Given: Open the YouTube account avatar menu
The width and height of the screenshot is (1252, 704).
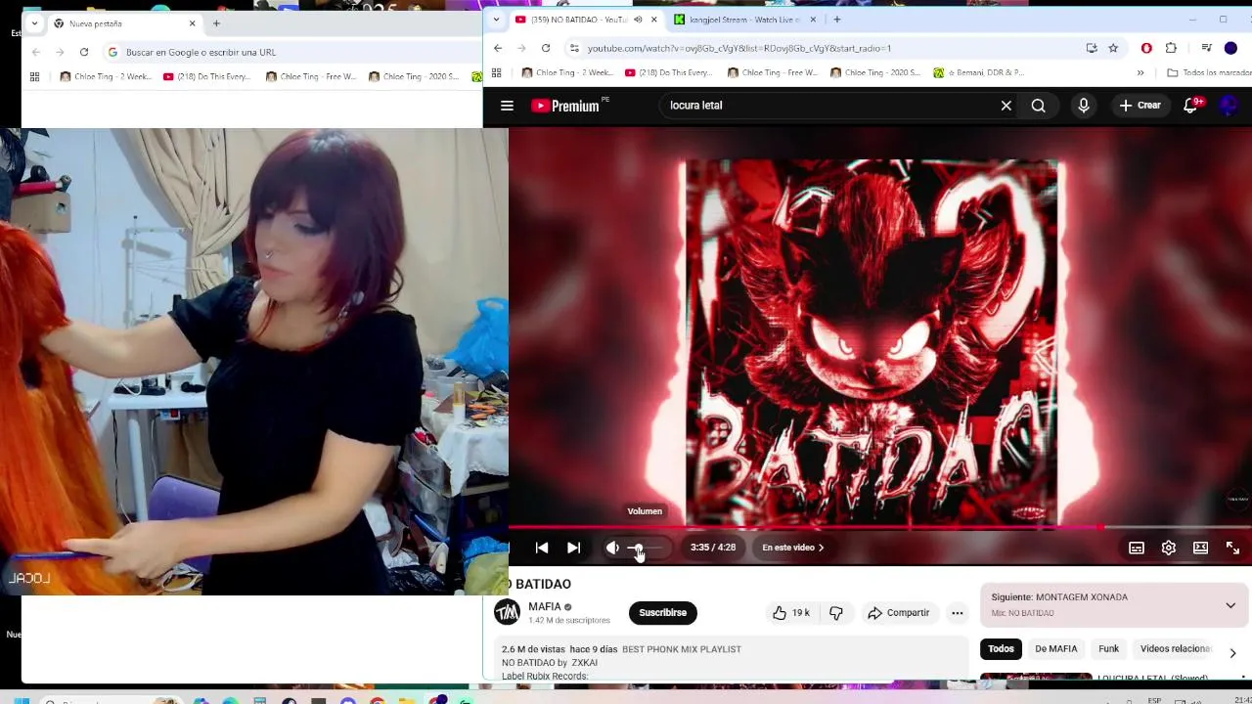Looking at the screenshot, I should [1230, 106].
